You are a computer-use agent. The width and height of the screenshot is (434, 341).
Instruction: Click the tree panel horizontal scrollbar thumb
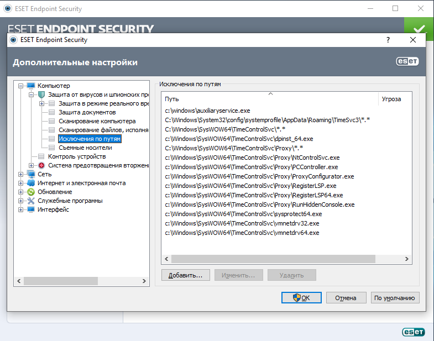coord(61,281)
